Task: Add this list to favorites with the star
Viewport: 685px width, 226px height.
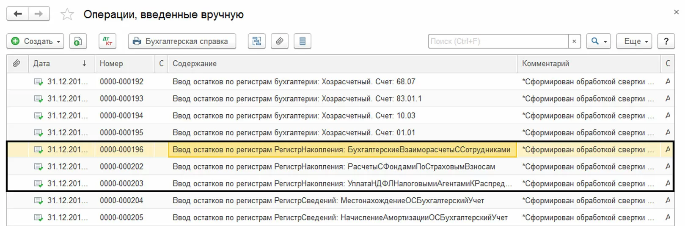Action: tap(67, 15)
